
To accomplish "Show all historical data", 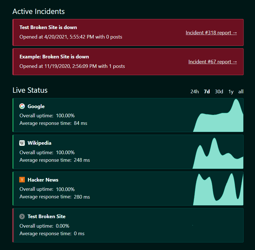I will pos(241,91).
